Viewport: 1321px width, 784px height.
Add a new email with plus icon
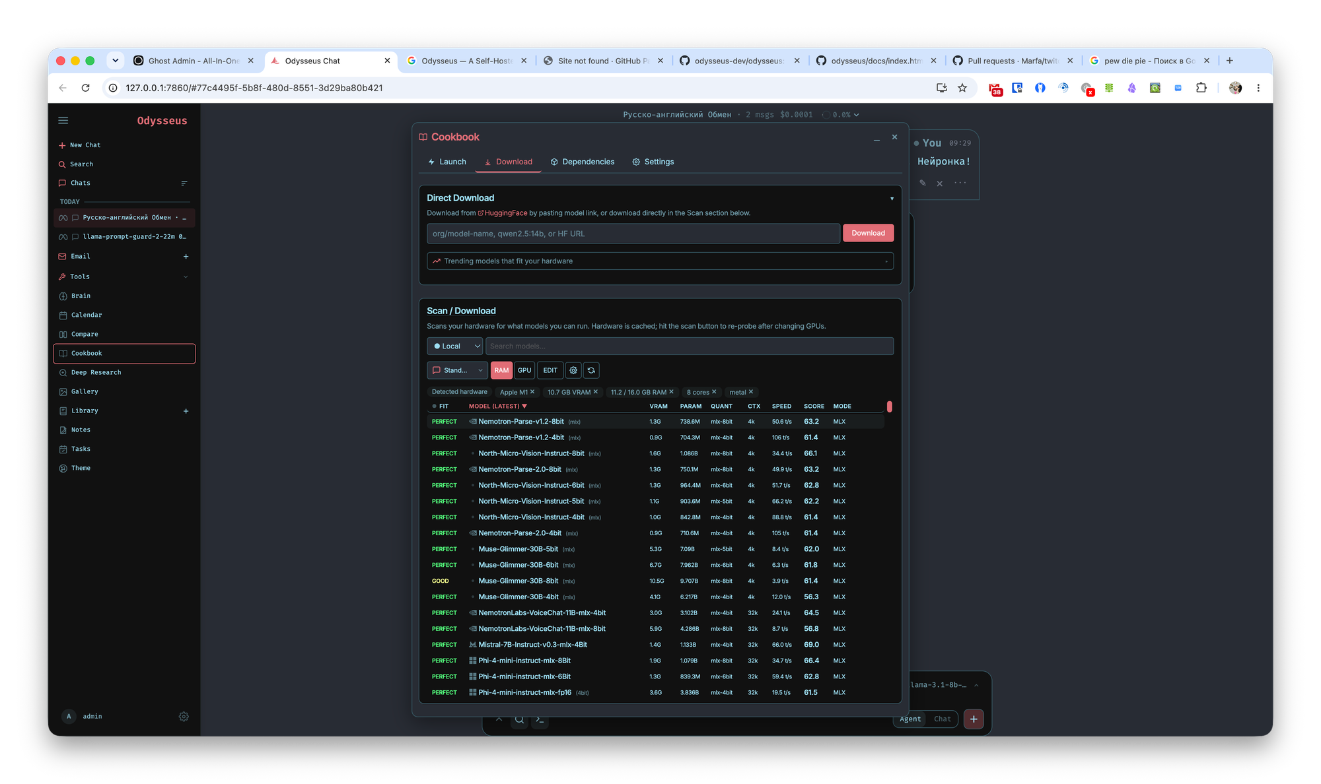(x=186, y=257)
